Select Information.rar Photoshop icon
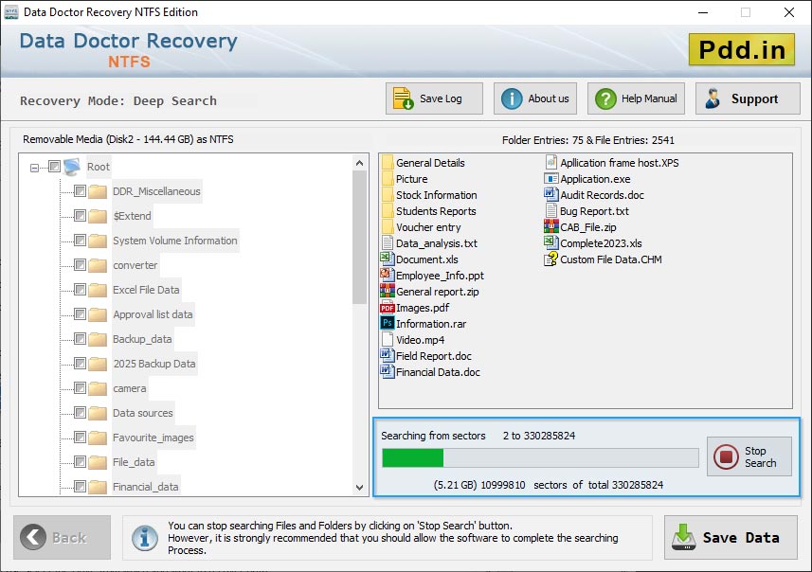The height and width of the screenshot is (572, 812). point(388,323)
